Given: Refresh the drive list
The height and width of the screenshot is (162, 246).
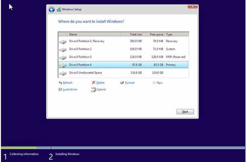Looking at the screenshot, I should 68,83.
